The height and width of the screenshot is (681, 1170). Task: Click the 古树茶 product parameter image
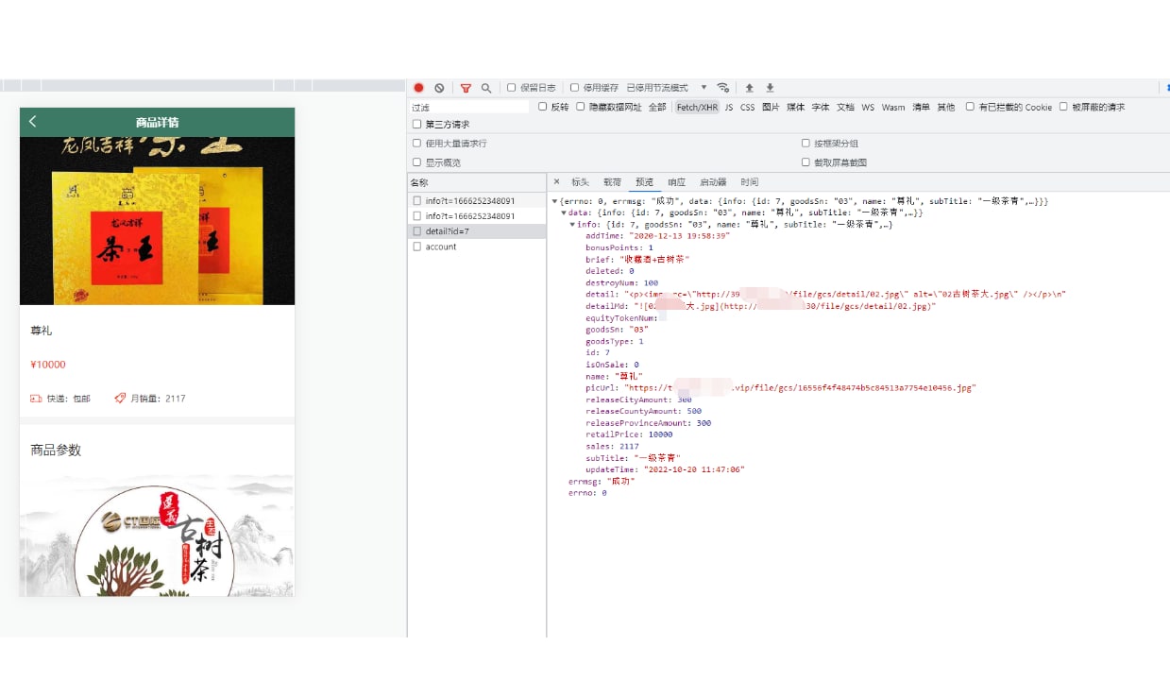click(x=157, y=536)
